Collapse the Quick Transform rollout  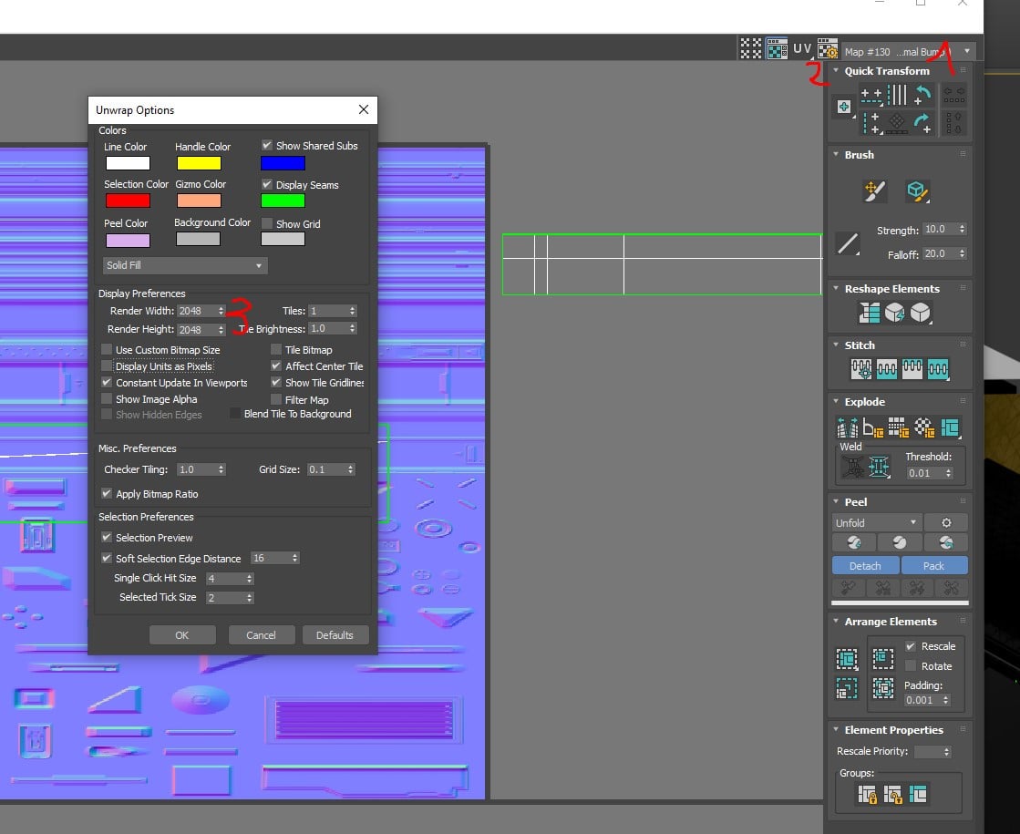(836, 70)
